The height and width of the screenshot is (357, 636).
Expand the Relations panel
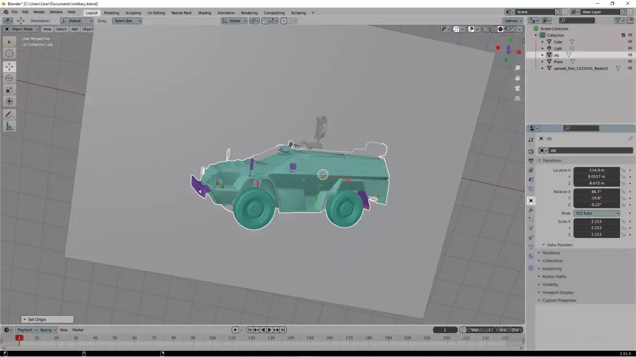coord(551,253)
